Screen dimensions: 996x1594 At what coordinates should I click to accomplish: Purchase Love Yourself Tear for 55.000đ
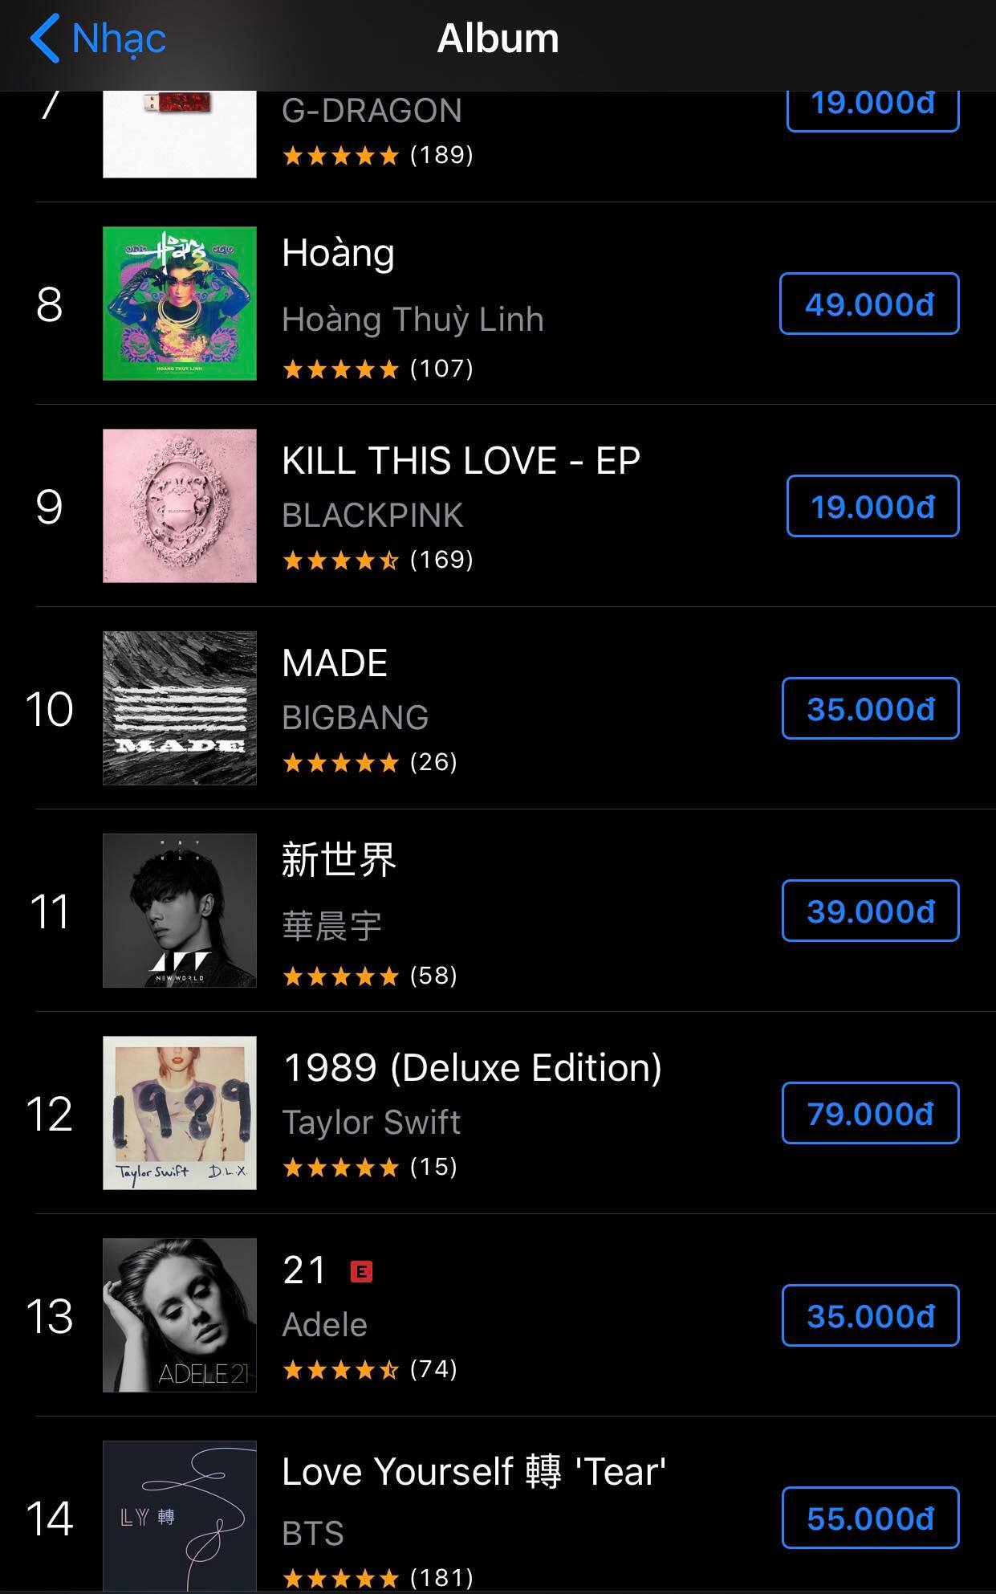click(870, 1519)
